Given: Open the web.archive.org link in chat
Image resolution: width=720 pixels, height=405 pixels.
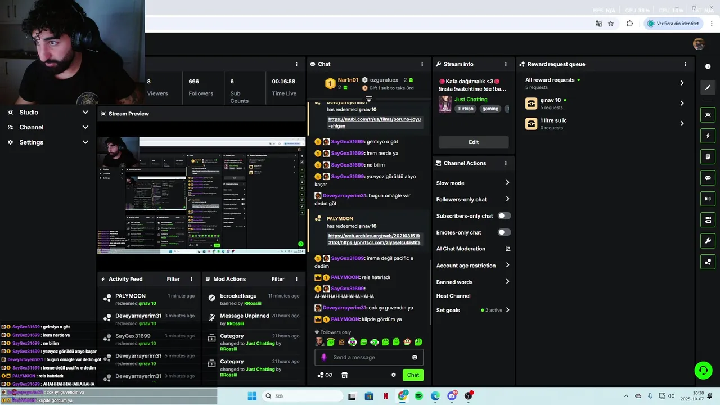Looking at the screenshot, I should click(374, 239).
